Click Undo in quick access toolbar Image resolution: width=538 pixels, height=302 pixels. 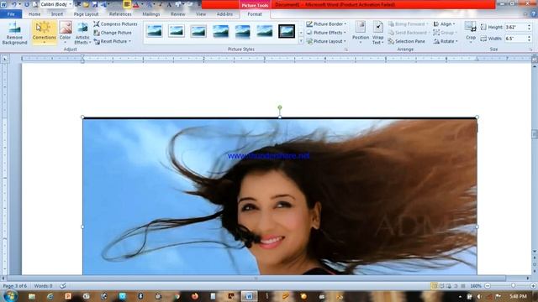[x=14, y=4]
